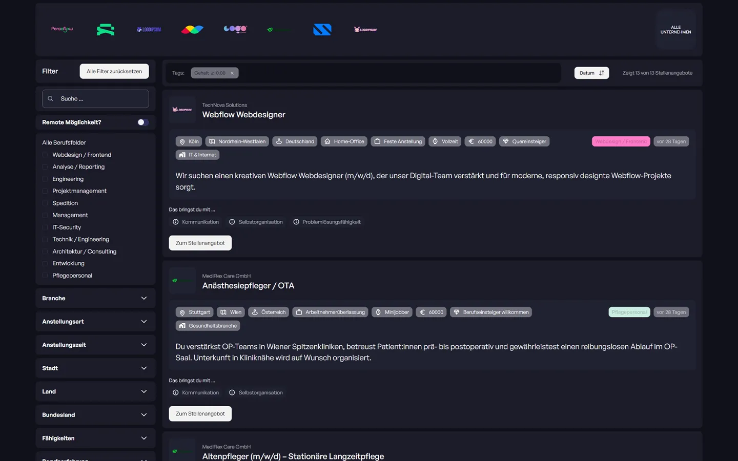Image resolution: width=738 pixels, height=461 pixels.
Task: Select the blue Logoipsum logo in the company strip
Action: (x=148, y=29)
